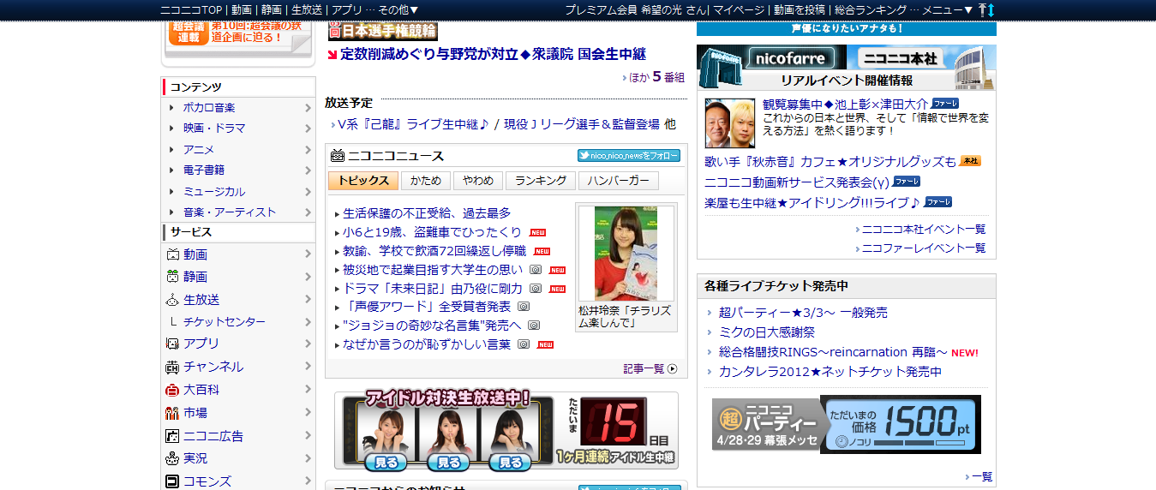1156x490 pixels.
Task: Click camera icon next to ジョジョの奇妙な名言集
Action: pyautogui.click(x=534, y=326)
